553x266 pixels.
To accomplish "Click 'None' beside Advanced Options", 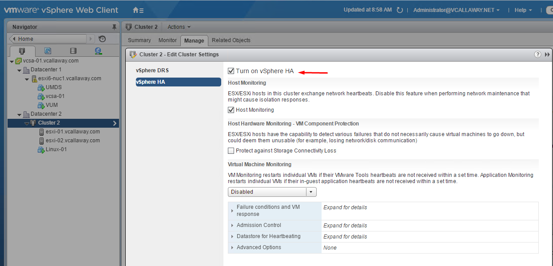I will pyautogui.click(x=330, y=248).
